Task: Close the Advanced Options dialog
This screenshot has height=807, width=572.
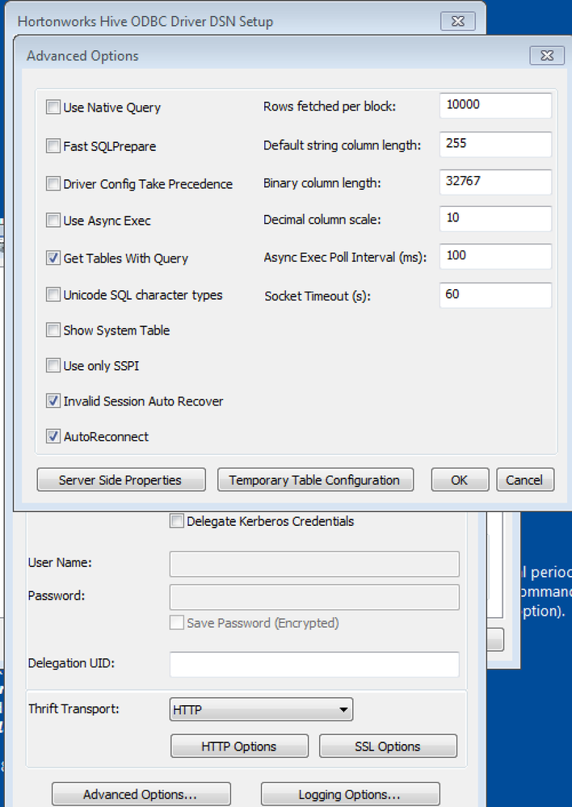Action: click(x=547, y=56)
